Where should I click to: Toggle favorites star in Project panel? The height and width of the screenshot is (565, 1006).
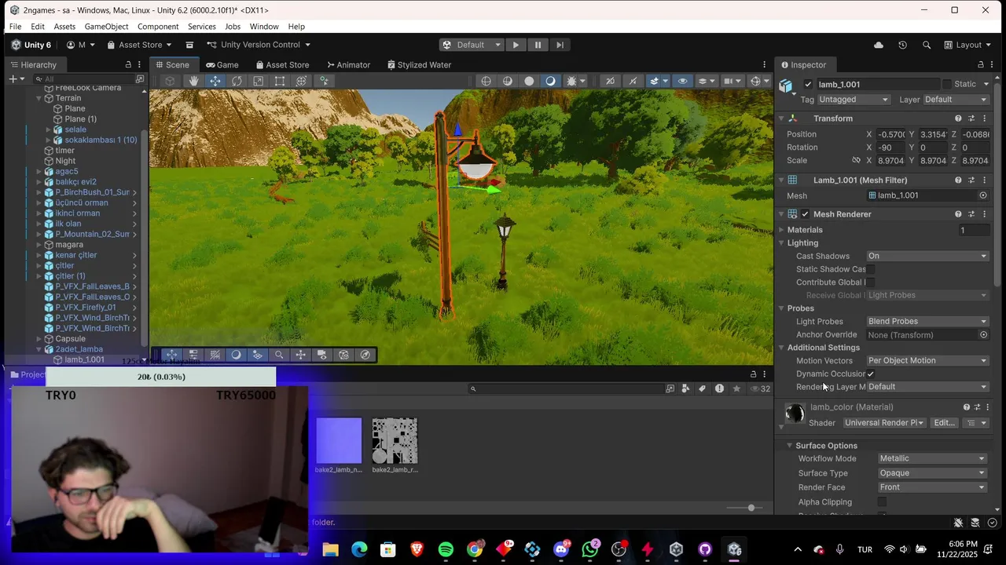click(736, 388)
